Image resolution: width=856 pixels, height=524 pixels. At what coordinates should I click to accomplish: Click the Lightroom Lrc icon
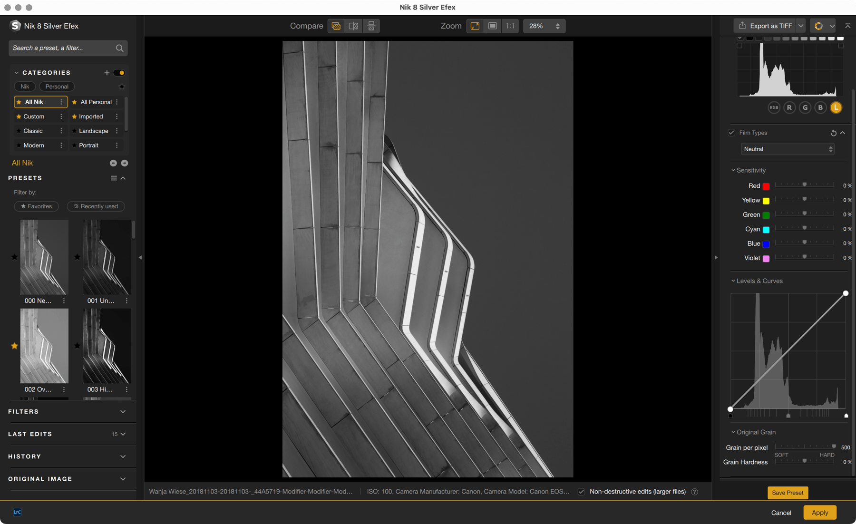(17, 512)
